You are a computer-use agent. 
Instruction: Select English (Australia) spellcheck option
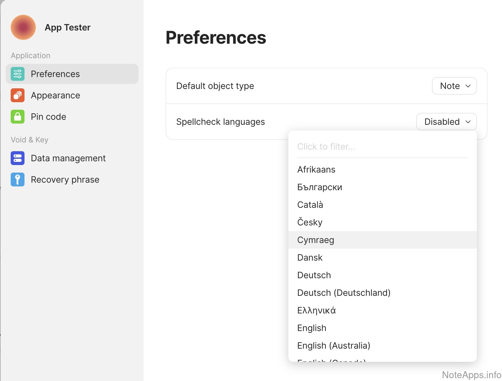pyautogui.click(x=334, y=345)
